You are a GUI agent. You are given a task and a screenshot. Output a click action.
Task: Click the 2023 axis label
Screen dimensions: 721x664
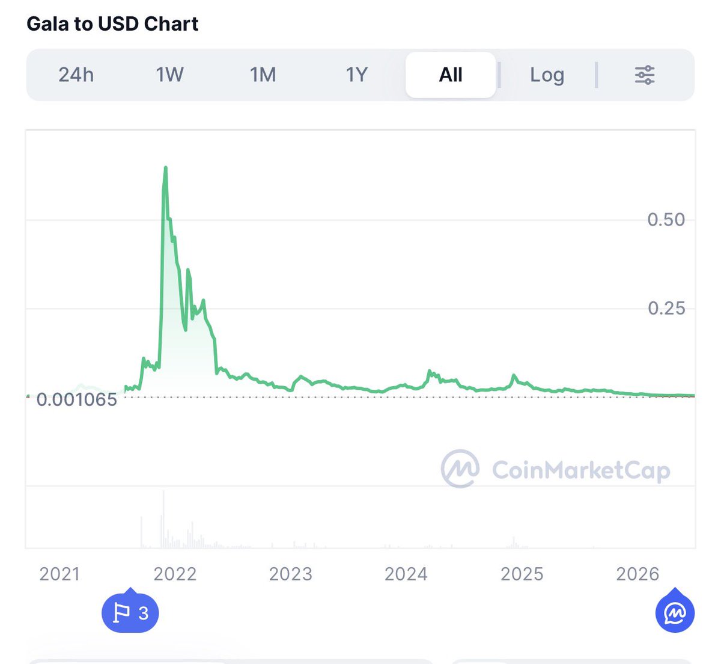(x=291, y=574)
